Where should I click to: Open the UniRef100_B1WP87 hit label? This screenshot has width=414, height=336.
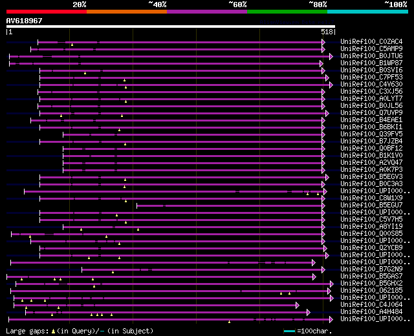coord(371,63)
